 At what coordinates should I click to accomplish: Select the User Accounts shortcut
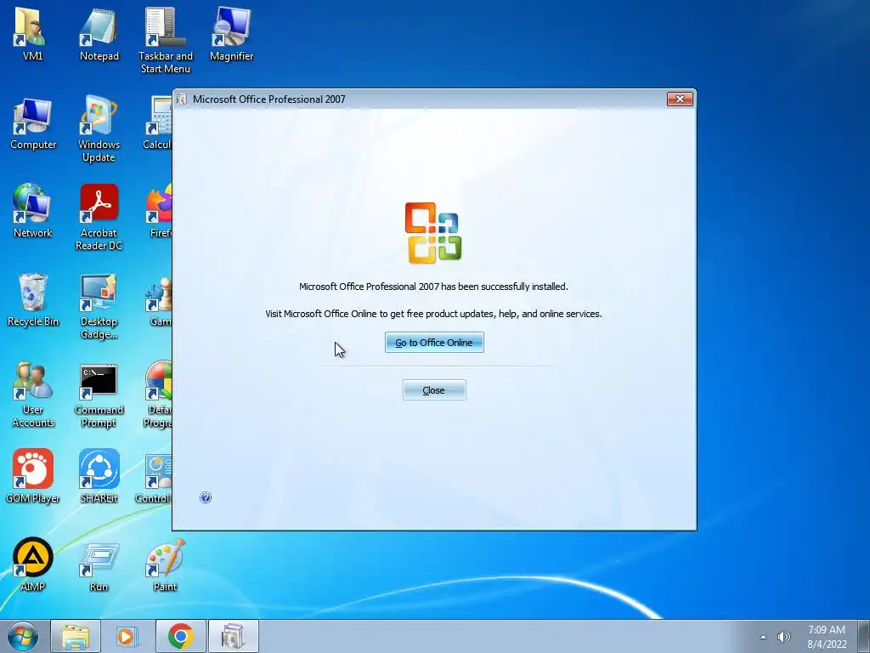33,395
